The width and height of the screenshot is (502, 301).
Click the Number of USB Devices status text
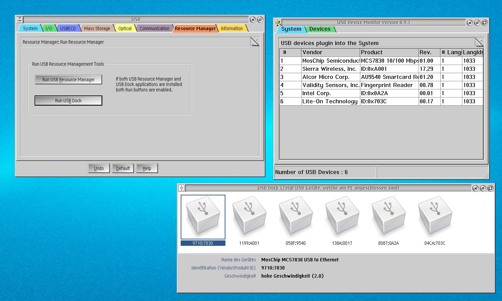tap(311, 172)
